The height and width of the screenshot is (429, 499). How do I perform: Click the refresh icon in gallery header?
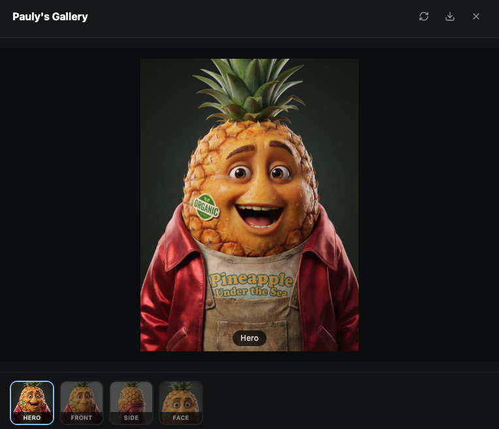pos(424,16)
